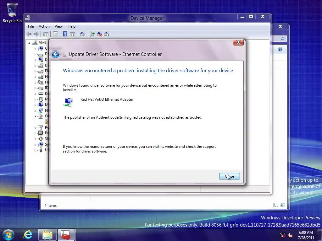322x241 pixels.
Task: Expand the System devices category node
Action: click(x=35, y=145)
